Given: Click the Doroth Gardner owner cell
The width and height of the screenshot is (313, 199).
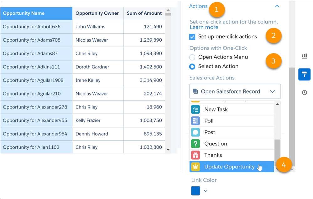Looking at the screenshot, I should [98, 67].
